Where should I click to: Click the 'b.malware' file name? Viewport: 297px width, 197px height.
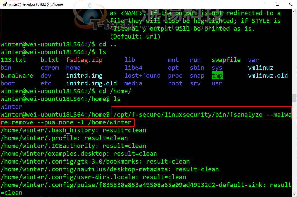pos(17,76)
